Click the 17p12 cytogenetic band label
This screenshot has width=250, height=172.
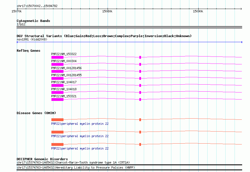tap(21, 24)
